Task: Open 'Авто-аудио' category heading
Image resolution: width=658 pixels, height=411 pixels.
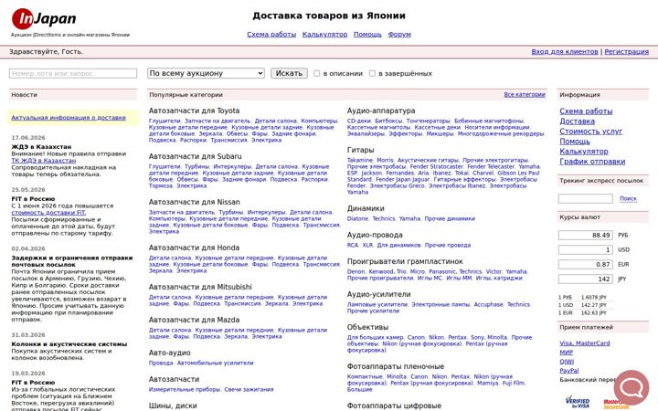Action: [x=170, y=353]
